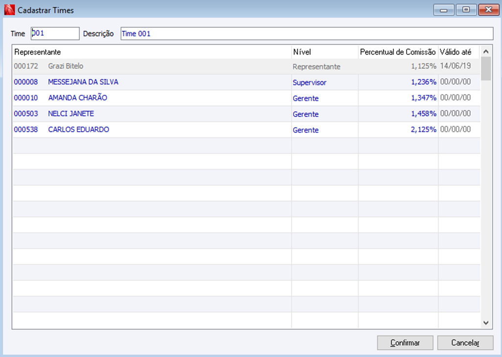Click the Cancelar button

coord(465,343)
